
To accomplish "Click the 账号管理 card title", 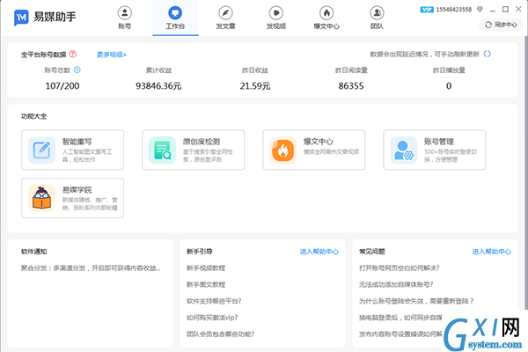I will click(439, 142).
